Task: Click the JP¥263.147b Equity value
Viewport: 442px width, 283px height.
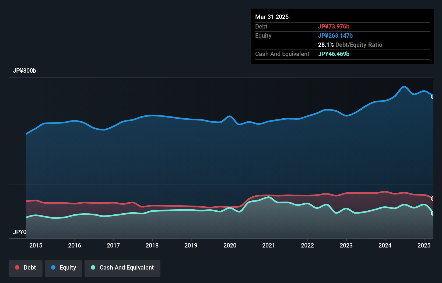Action: point(336,36)
